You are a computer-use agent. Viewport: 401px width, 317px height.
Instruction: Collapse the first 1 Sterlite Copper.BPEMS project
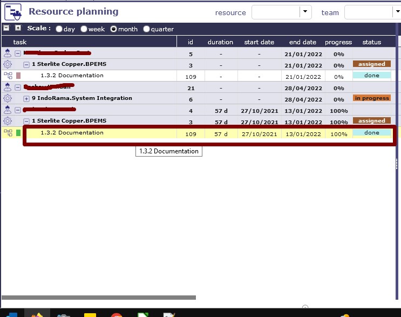pos(26,64)
